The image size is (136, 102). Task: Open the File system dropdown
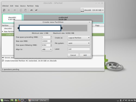click(79, 43)
